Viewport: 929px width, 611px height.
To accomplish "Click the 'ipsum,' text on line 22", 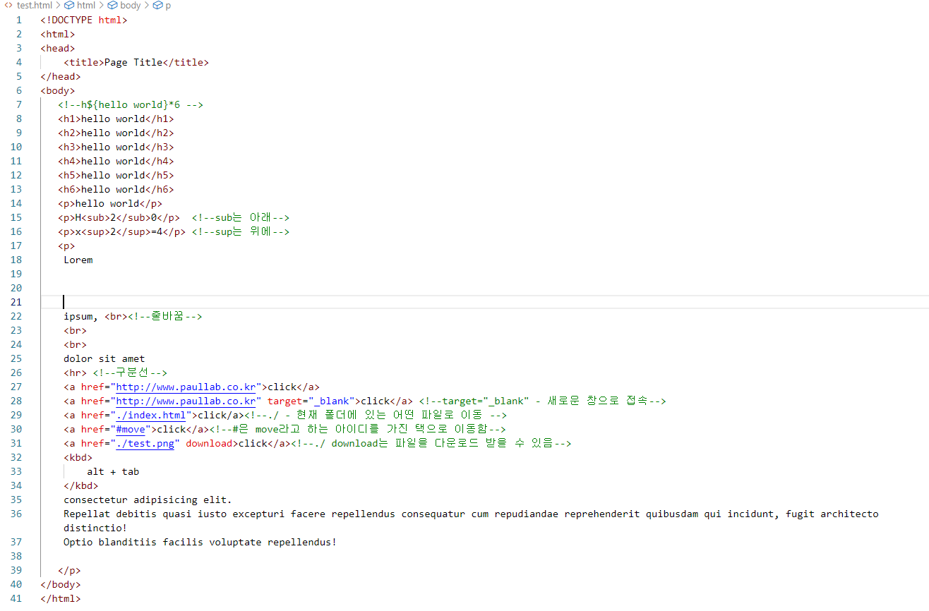I will click(81, 316).
